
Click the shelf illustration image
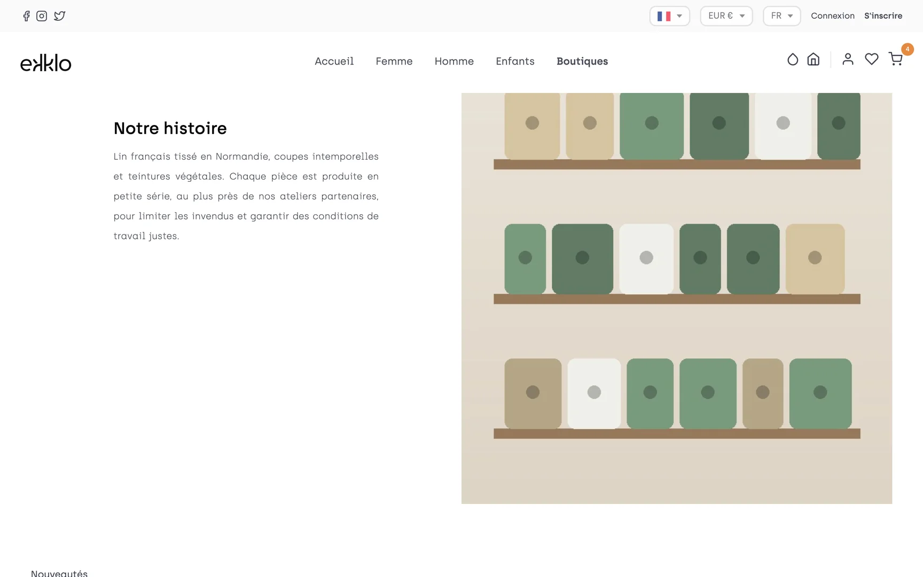(677, 298)
